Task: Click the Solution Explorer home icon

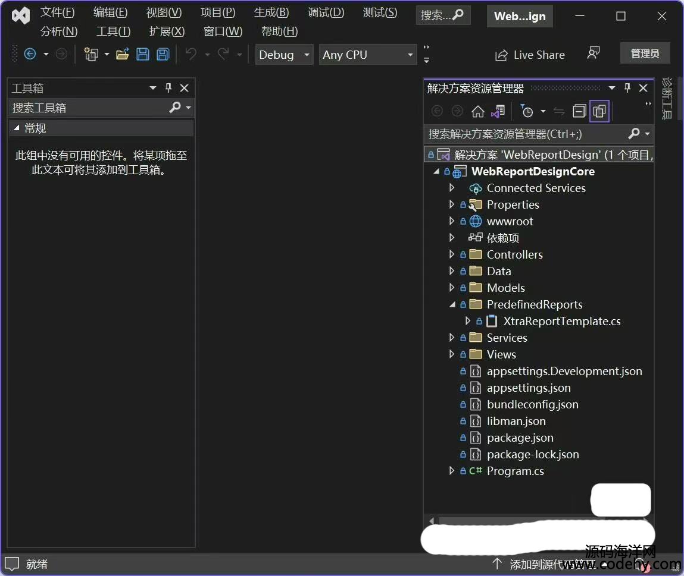Action: [x=477, y=112]
